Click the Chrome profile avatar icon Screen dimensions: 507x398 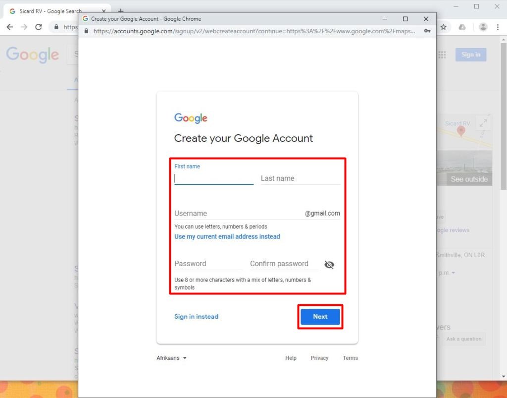483,27
